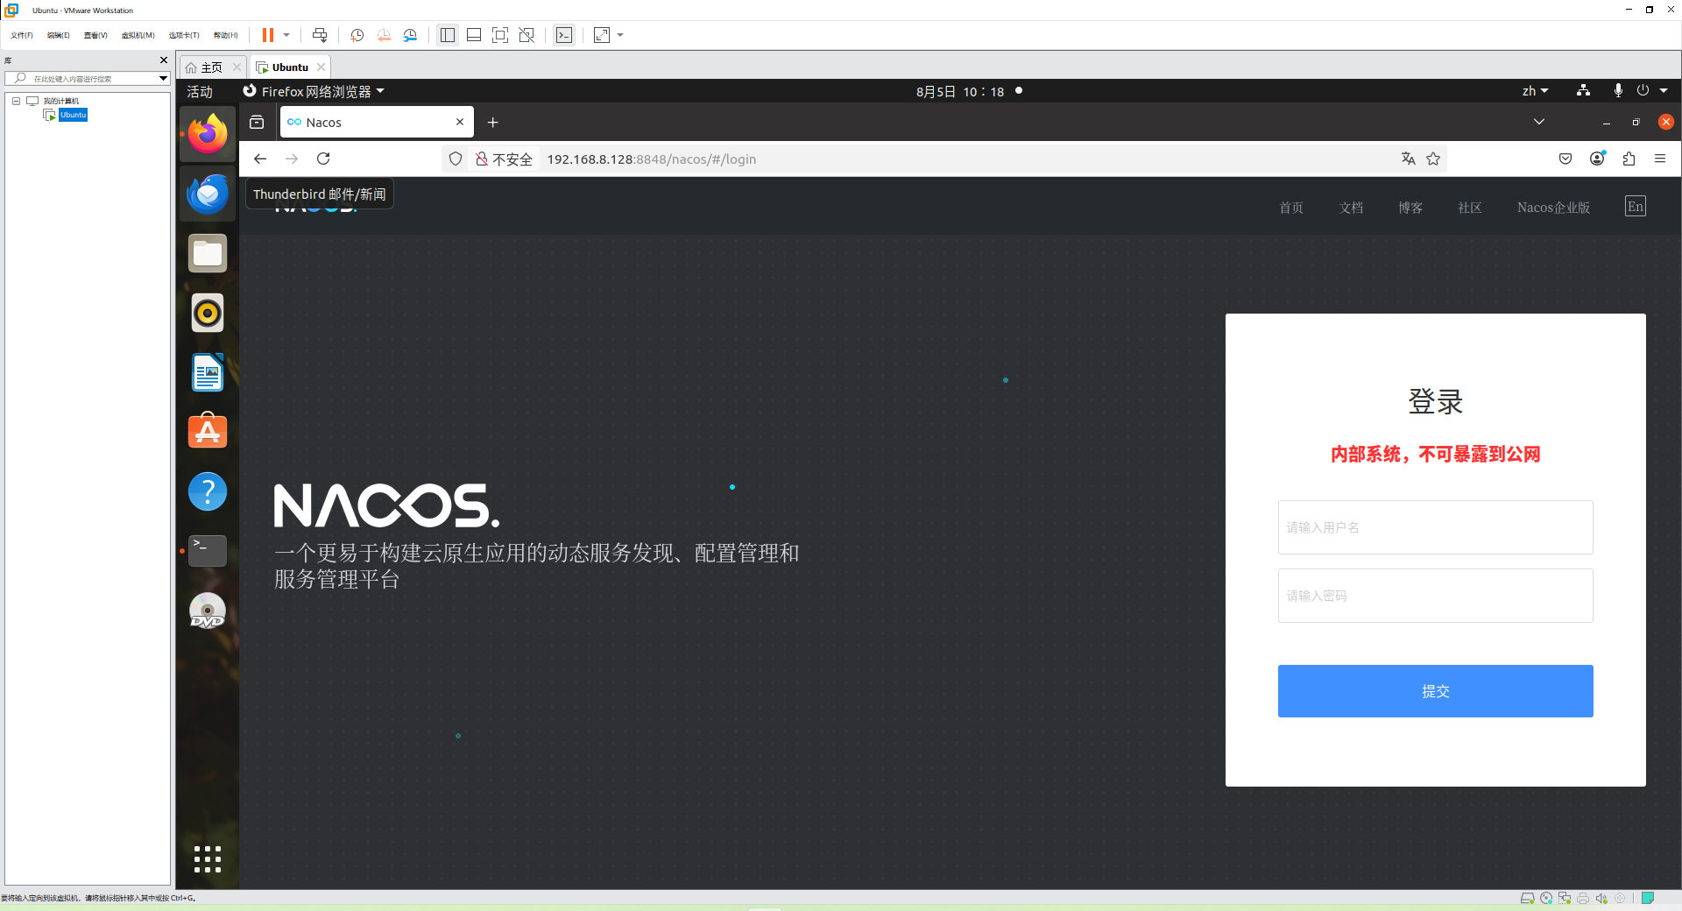Click the list all tabs chevron
This screenshot has height=911, width=1682.
tap(1539, 122)
